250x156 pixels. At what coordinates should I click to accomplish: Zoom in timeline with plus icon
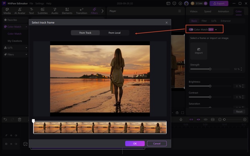click(245, 120)
